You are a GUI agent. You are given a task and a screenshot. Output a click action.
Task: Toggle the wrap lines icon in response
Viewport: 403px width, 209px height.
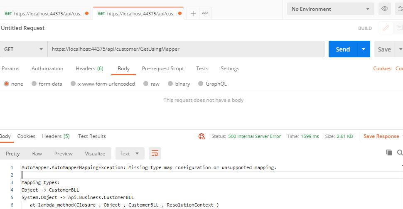click(x=155, y=153)
